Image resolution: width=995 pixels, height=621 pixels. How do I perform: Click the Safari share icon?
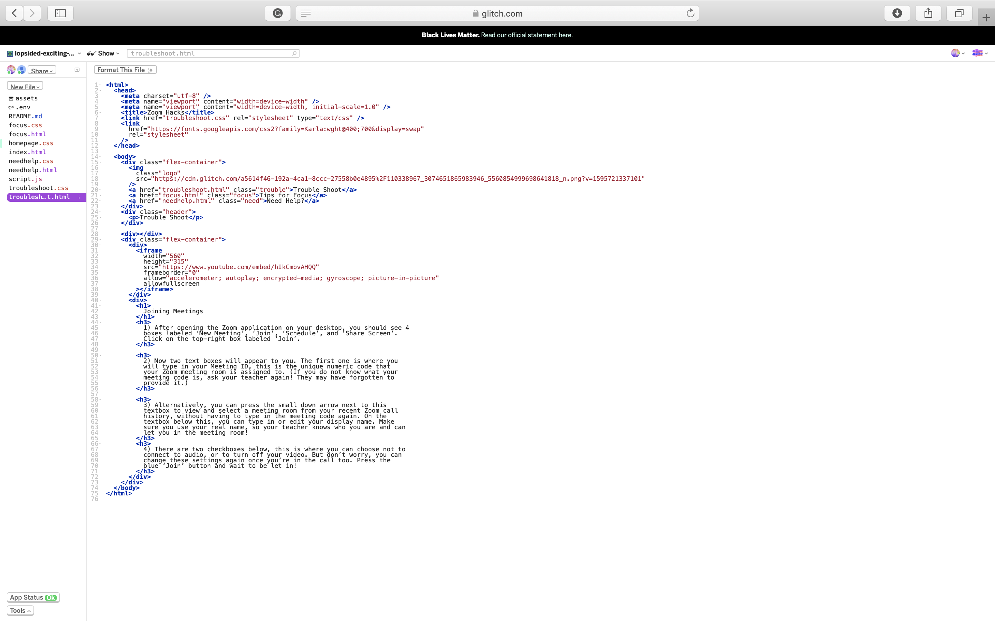point(928,13)
